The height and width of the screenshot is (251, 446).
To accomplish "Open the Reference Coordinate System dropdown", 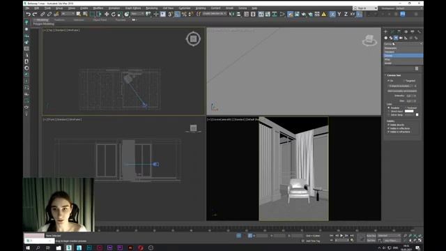I will (137, 14).
